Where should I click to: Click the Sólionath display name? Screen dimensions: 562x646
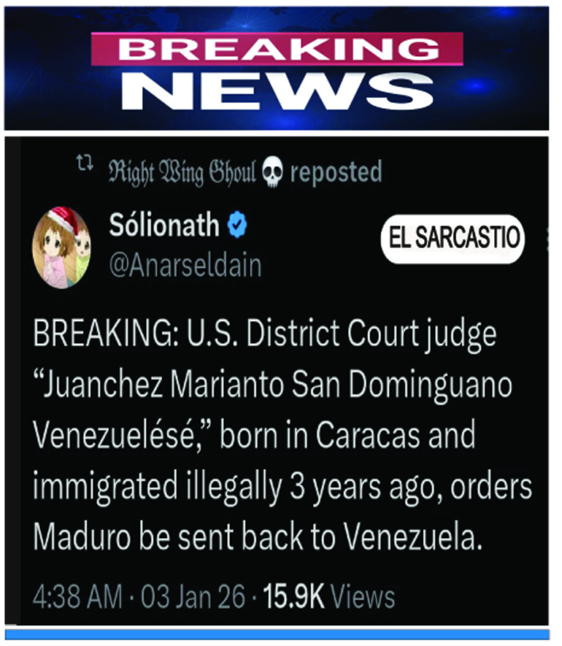point(164,225)
